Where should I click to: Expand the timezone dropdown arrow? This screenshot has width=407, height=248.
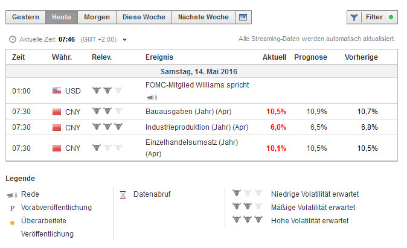125,40
